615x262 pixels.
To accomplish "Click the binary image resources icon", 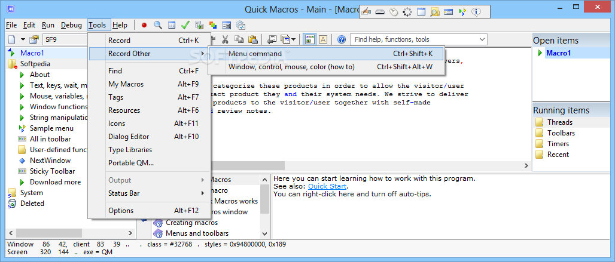I will [x=199, y=25].
